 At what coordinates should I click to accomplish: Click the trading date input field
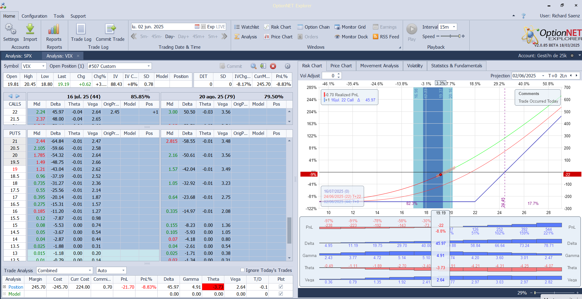[x=163, y=27]
